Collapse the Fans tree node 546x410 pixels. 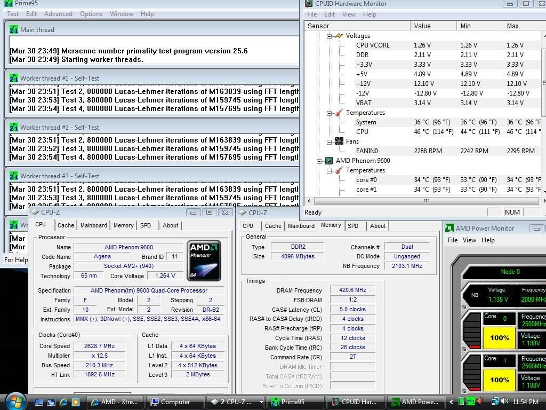329,141
